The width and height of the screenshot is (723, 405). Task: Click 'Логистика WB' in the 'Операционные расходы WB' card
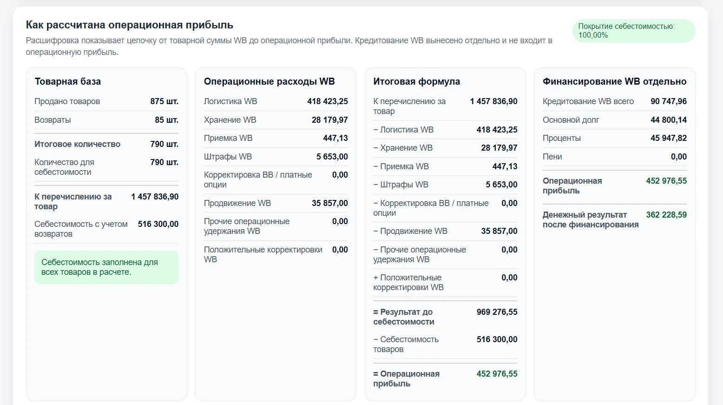(x=230, y=101)
